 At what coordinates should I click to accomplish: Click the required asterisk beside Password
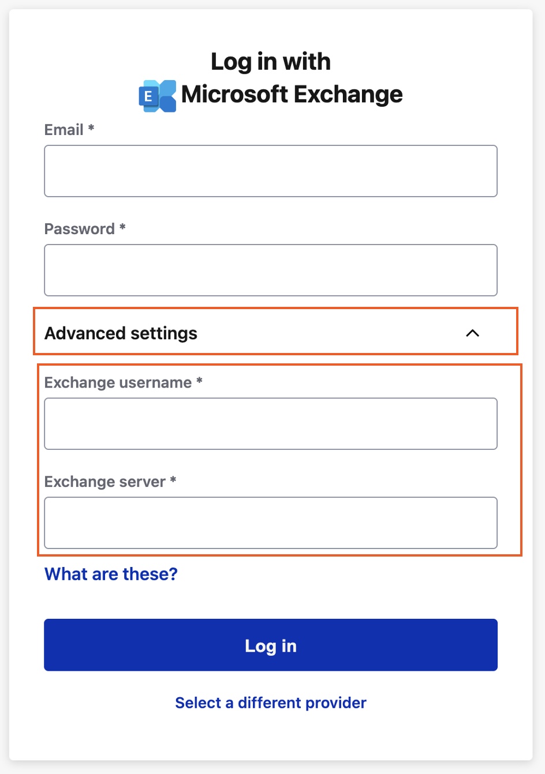click(x=122, y=227)
